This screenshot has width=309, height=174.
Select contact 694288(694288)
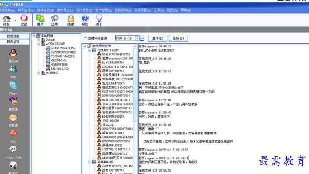pyautogui.click(x=113, y=116)
